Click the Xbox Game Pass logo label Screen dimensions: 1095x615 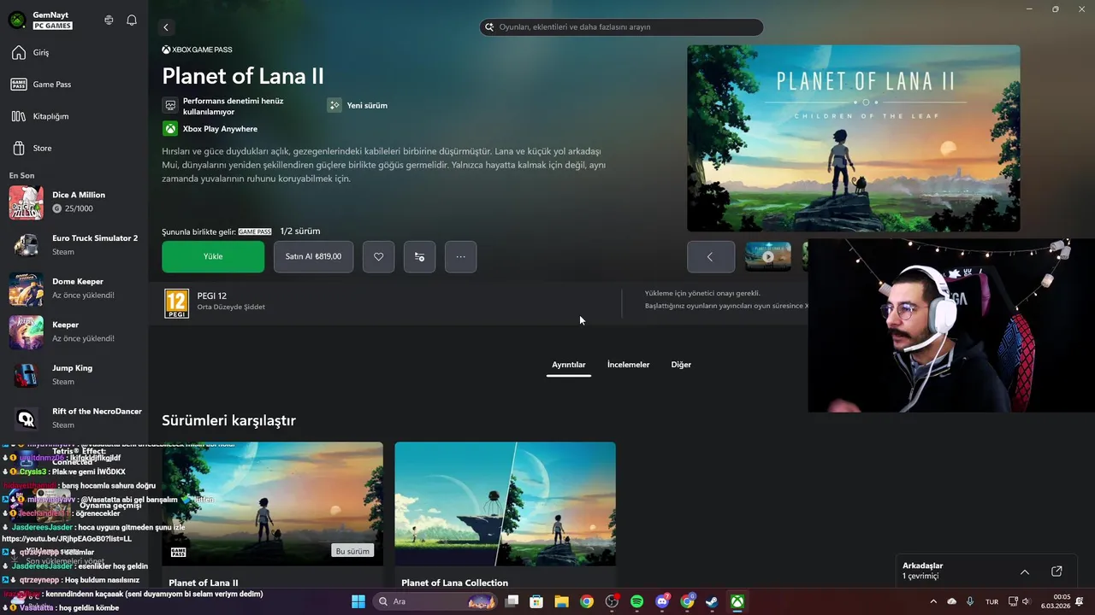pos(197,50)
